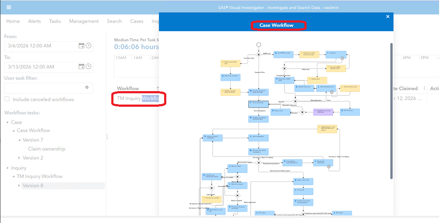The height and width of the screenshot is (223, 443).
Task: Expand the Version 8 tree node
Action: [19, 186]
